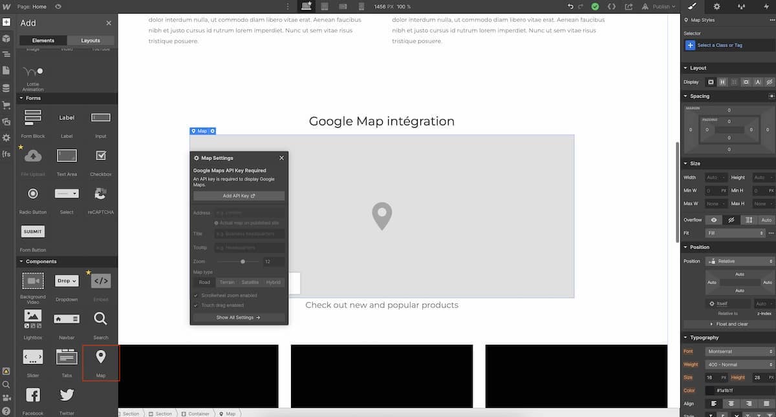Open the Symbols cube icon in left sidebar

[x=6, y=38]
